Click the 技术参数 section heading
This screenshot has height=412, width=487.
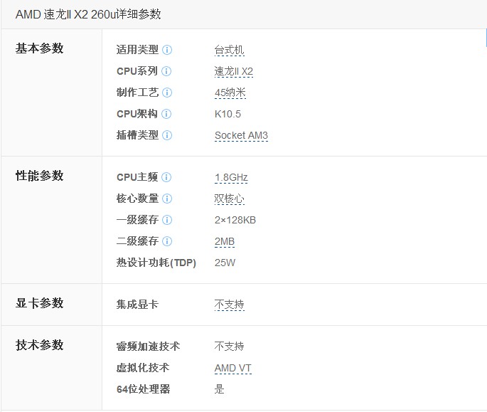coord(39,345)
